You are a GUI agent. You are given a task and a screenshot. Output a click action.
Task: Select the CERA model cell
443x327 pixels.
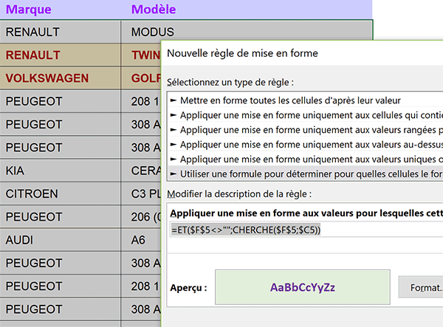141,171
